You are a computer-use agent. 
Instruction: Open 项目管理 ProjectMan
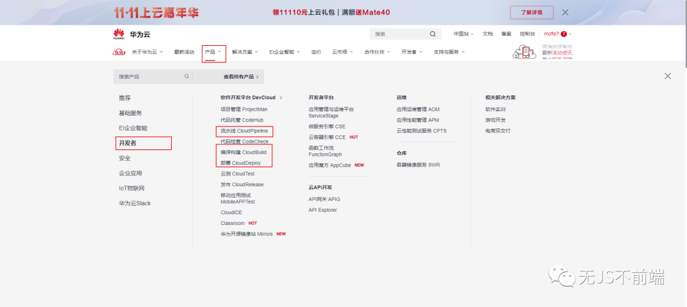[x=244, y=109]
